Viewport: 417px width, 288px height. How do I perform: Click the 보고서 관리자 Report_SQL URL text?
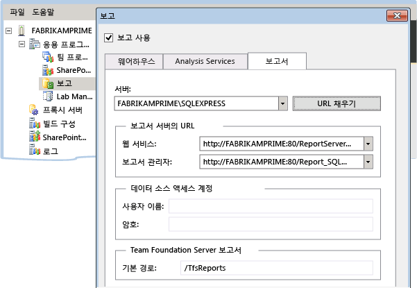tap(275, 162)
